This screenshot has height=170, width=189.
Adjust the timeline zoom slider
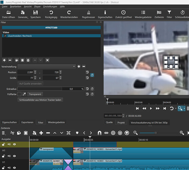pyautogui.click(x=155, y=133)
